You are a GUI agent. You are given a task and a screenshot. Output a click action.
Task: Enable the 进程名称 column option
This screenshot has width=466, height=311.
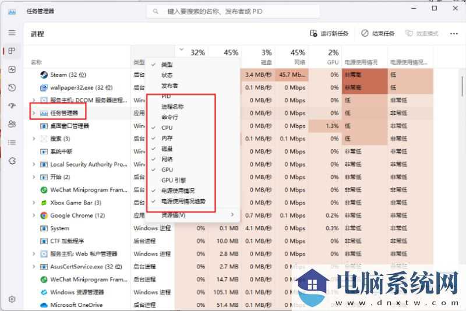tap(192, 107)
